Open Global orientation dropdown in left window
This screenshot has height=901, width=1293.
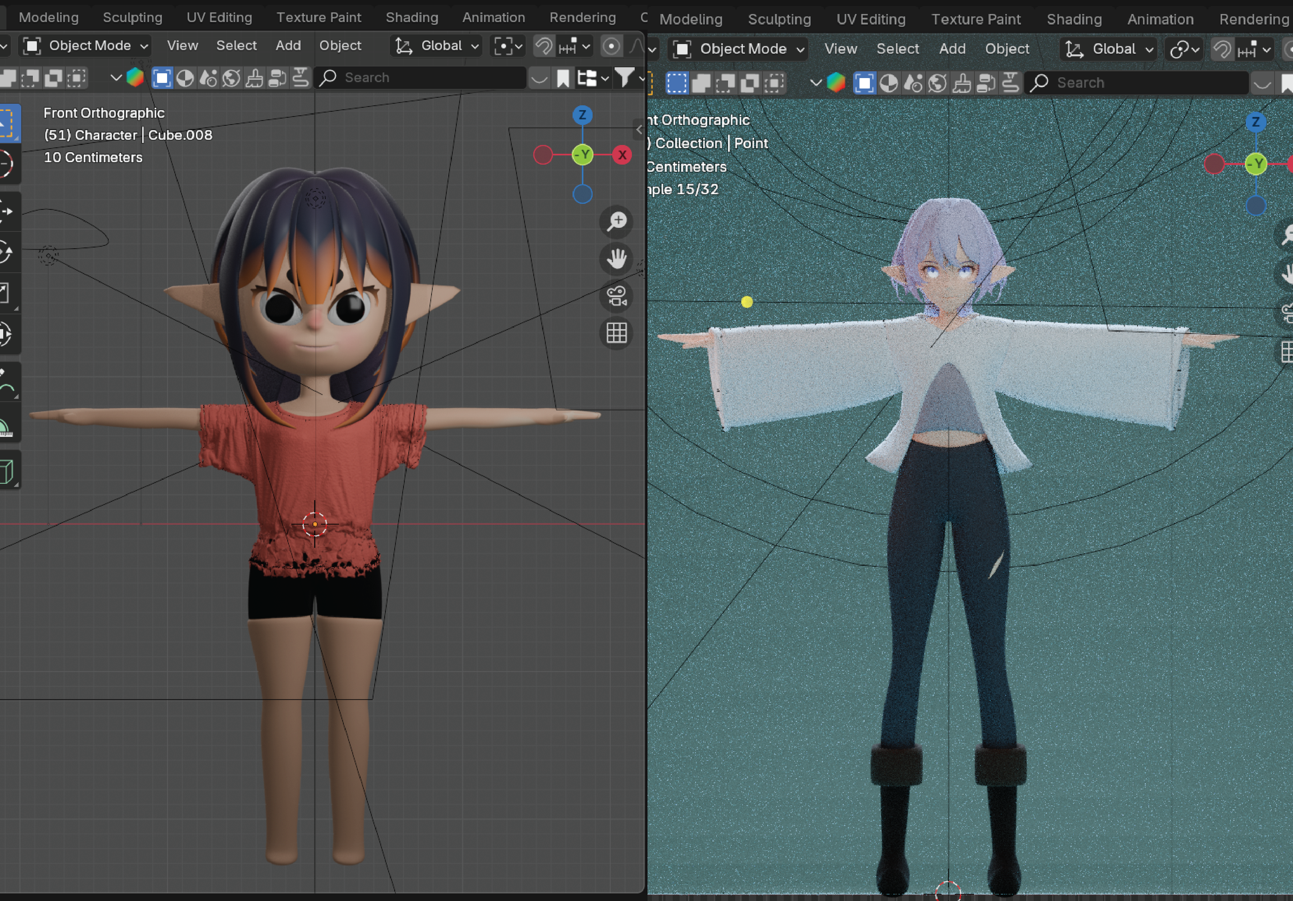pyautogui.click(x=437, y=46)
